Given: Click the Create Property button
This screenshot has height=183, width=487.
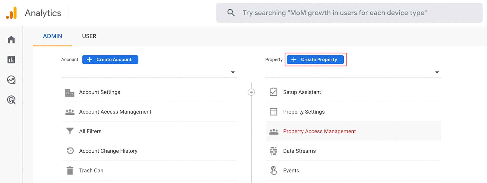Looking at the screenshot, I should [315, 60].
